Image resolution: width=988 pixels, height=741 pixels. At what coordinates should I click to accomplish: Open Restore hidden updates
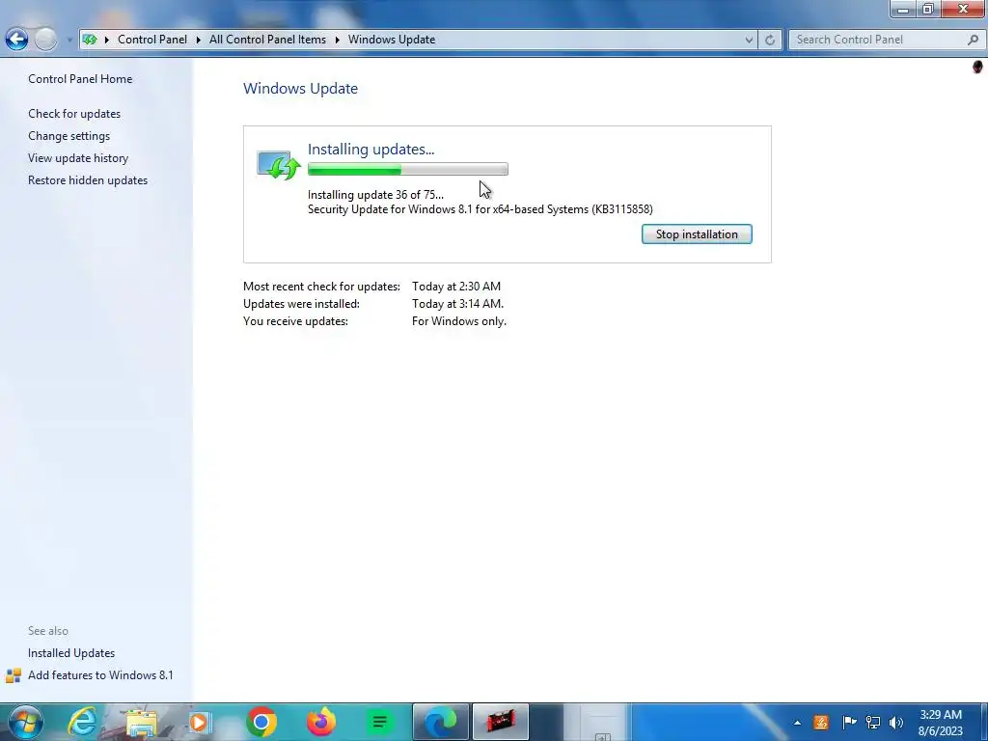coord(88,180)
